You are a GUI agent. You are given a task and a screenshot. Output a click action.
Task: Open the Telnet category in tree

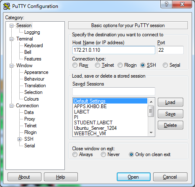(30, 126)
